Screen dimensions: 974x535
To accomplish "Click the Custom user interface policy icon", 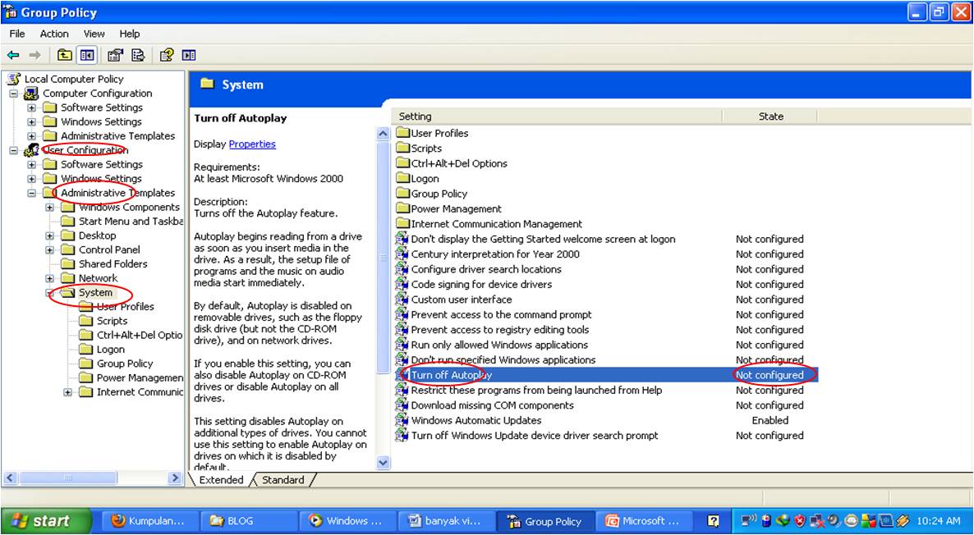I will coord(402,300).
